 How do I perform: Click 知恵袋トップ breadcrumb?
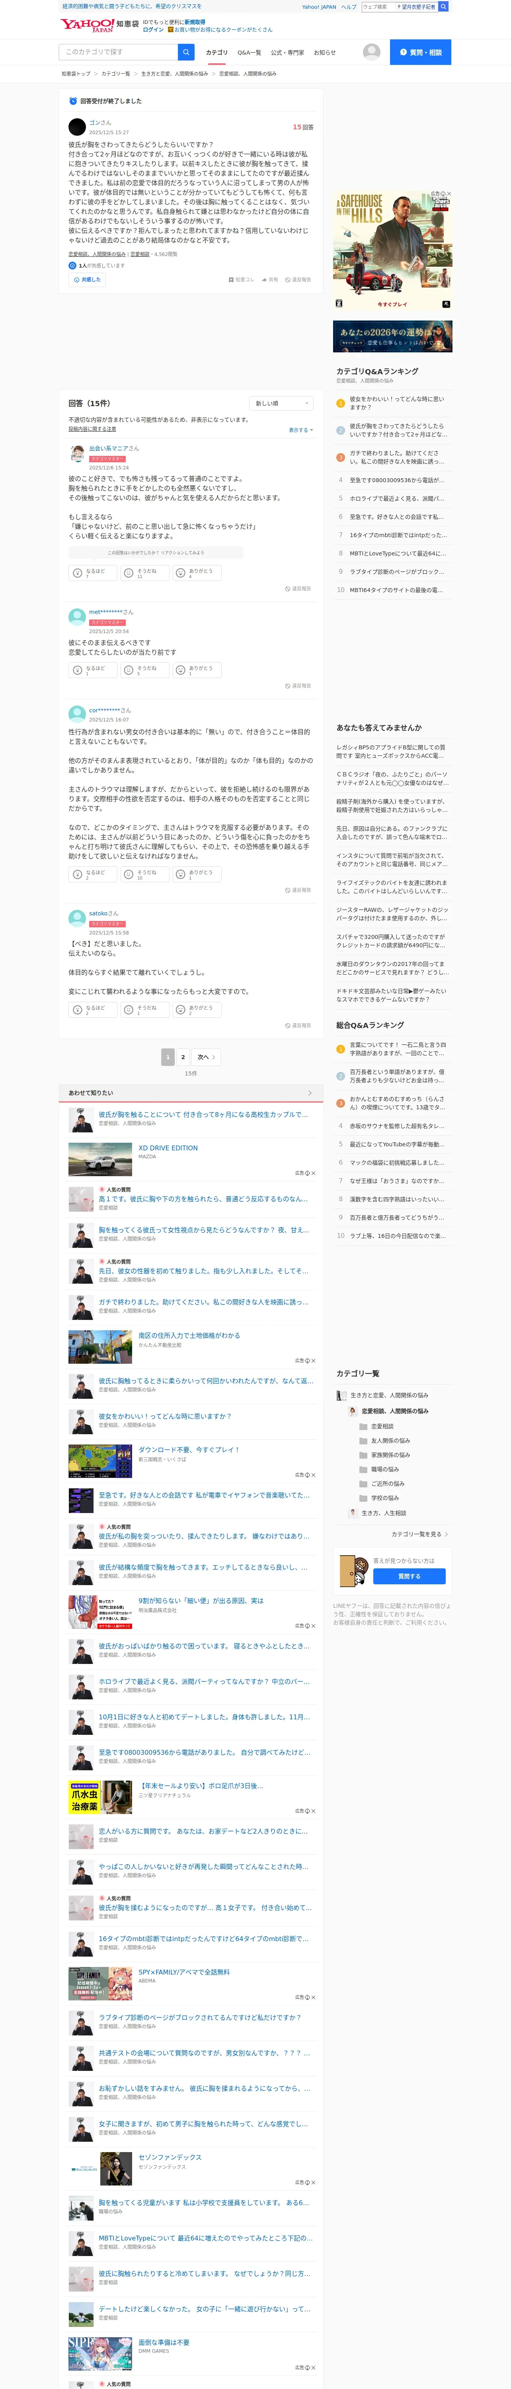pyautogui.click(x=76, y=73)
